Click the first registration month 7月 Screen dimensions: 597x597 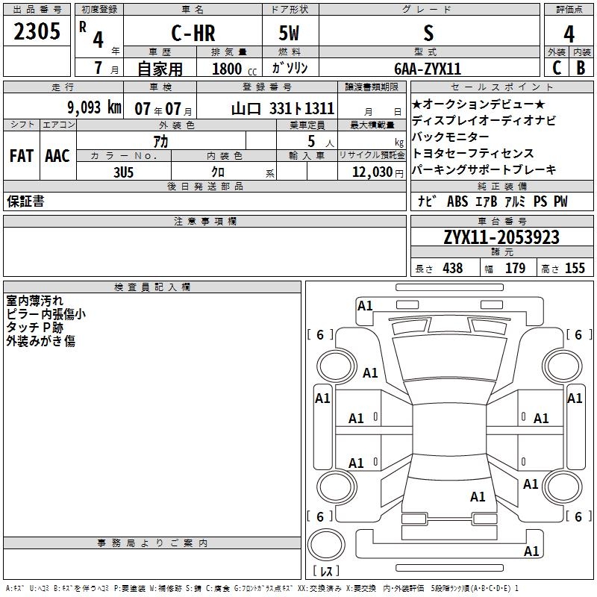pos(106,68)
